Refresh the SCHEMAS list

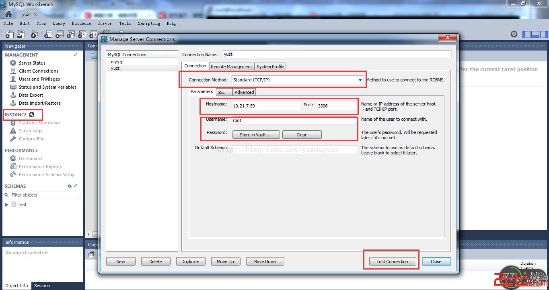70,186
